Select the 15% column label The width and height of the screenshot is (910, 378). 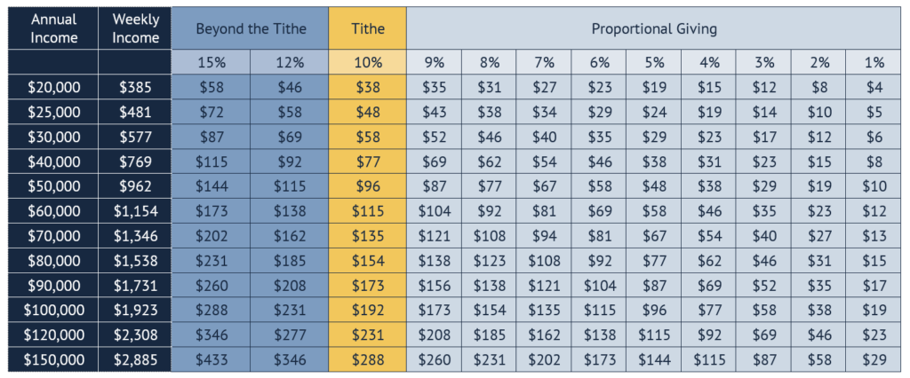pos(211,63)
